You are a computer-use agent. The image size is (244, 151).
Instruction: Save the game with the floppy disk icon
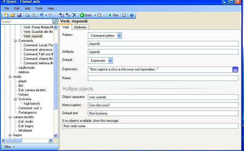(19, 15)
